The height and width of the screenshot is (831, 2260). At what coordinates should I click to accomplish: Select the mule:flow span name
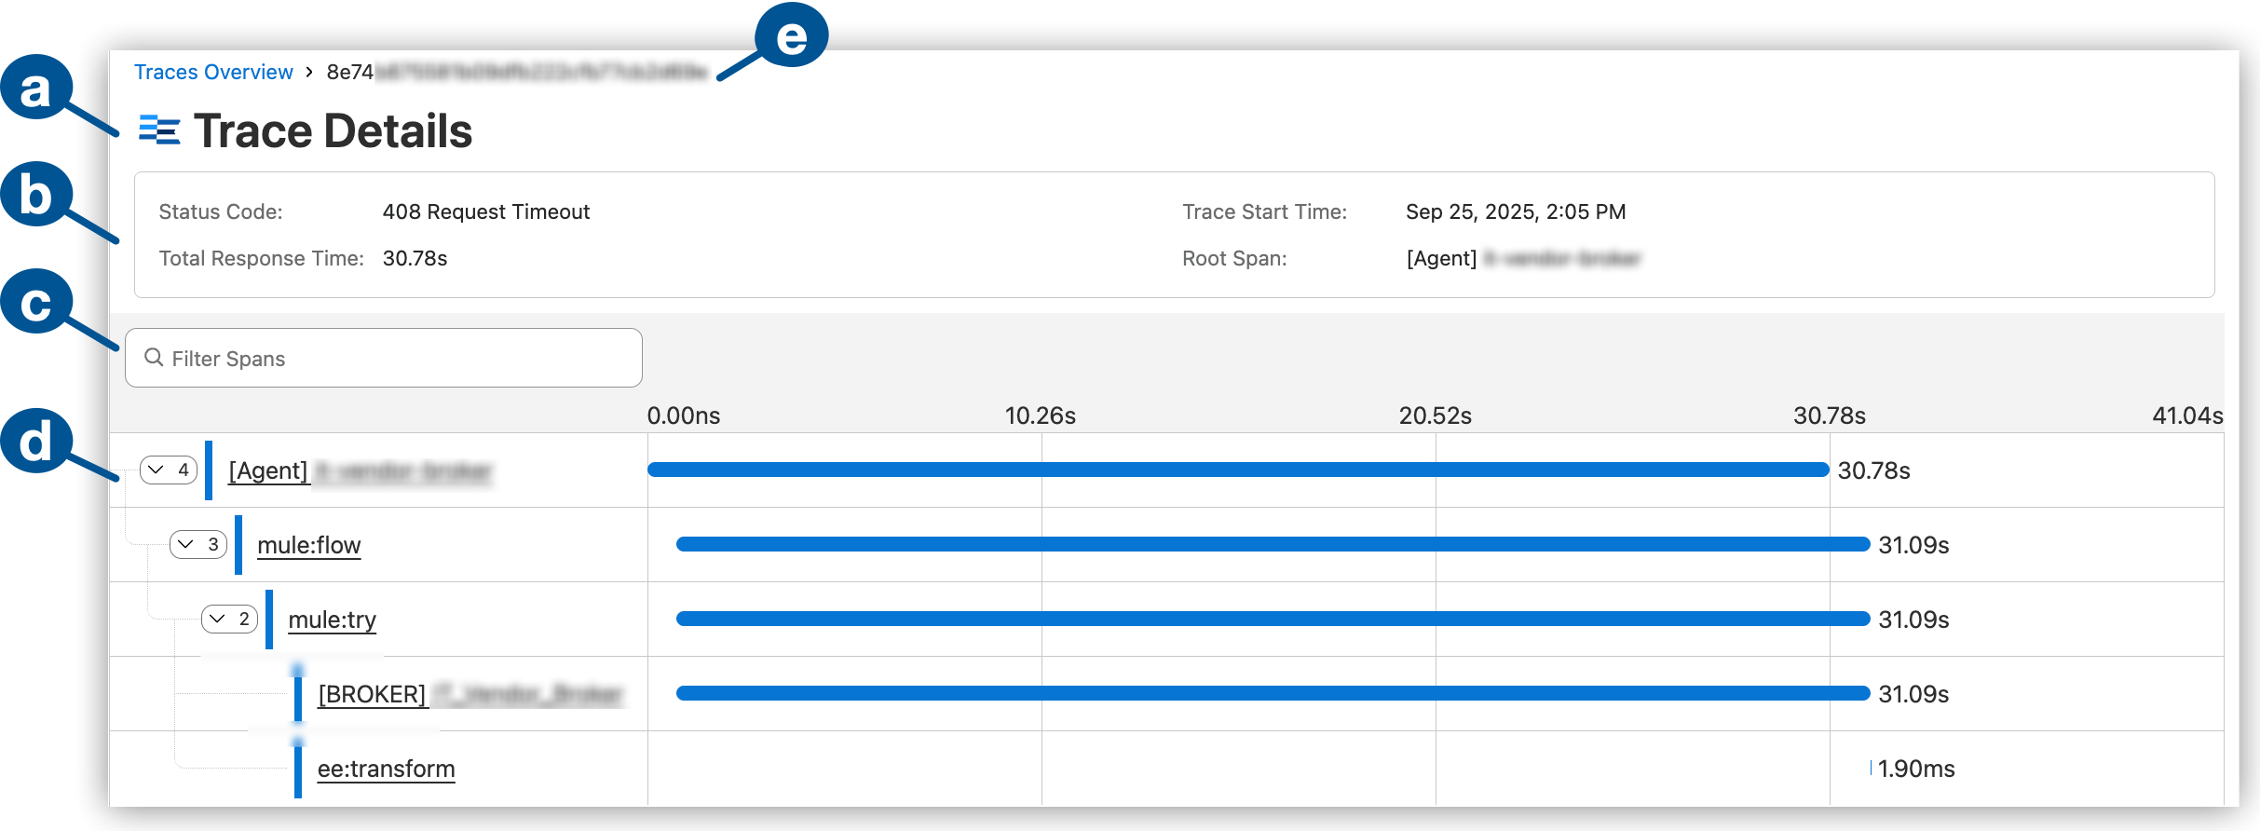[308, 545]
